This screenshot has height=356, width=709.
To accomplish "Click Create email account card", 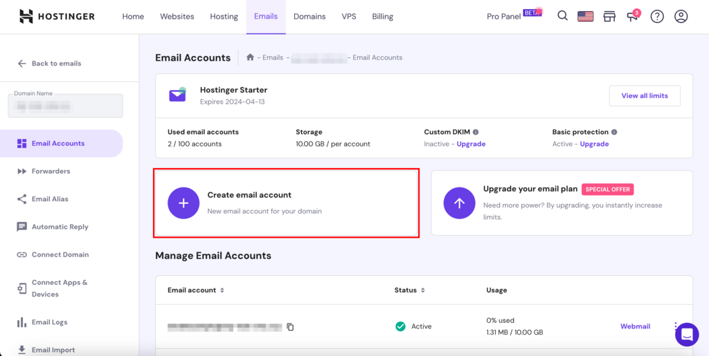I will click(286, 203).
